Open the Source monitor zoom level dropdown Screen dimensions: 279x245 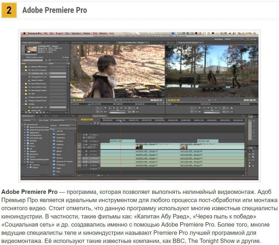(x=118, y=100)
